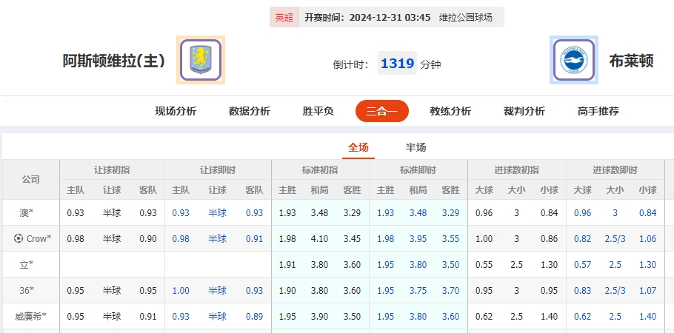The image size is (674, 333).
Task: Click the 1319 countdown minutes box
Action: click(397, 64)
